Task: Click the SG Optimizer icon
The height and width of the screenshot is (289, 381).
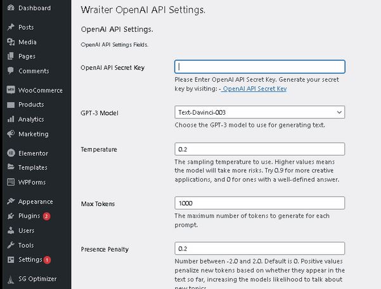Action: point(11,279)
